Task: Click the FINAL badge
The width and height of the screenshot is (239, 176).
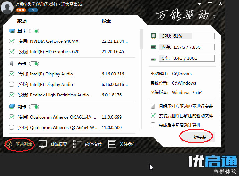Action: tap(21, 10)
